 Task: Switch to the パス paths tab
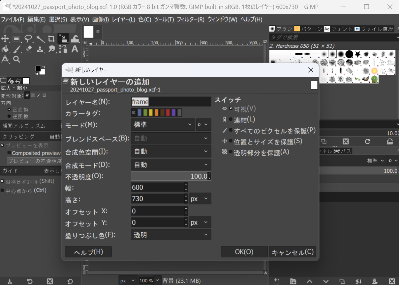(342, 151)
